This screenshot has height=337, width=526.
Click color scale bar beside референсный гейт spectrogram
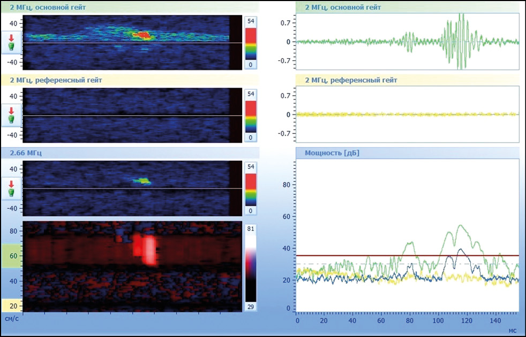pos(251,115)
